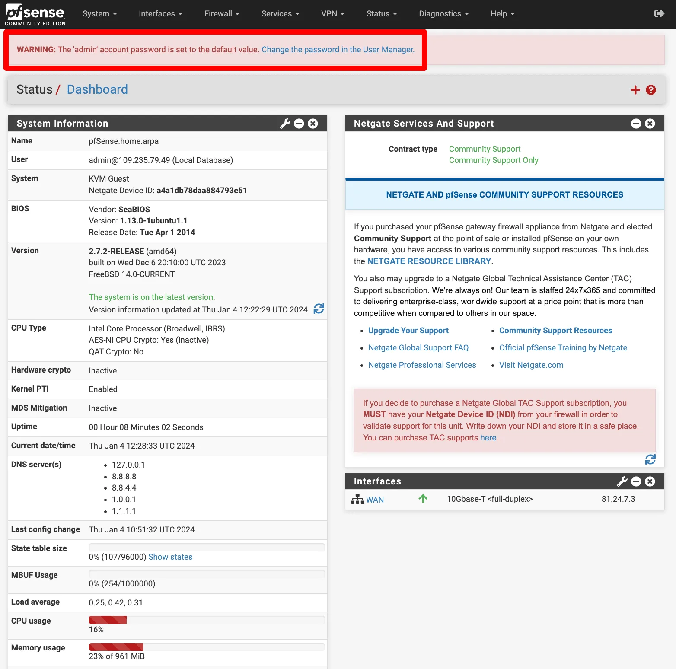The image size is (676, 669).
Task: Click the CPU usage progress bar
Action: pos(207,620)
